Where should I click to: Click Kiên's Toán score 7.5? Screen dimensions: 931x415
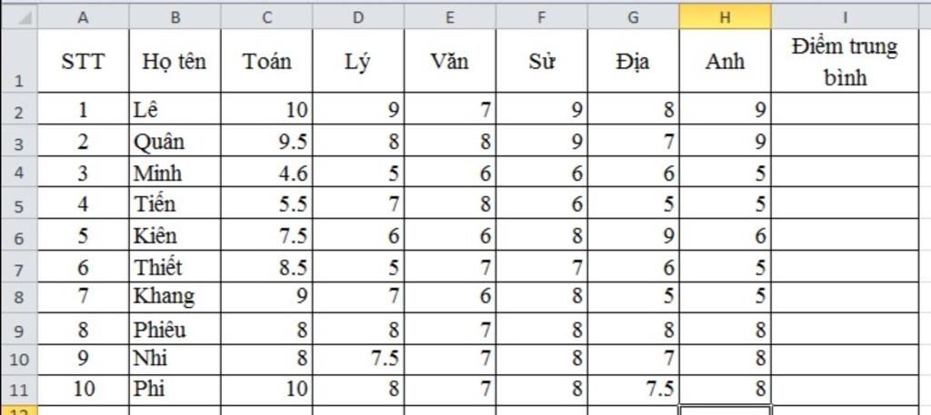(267, 236)
